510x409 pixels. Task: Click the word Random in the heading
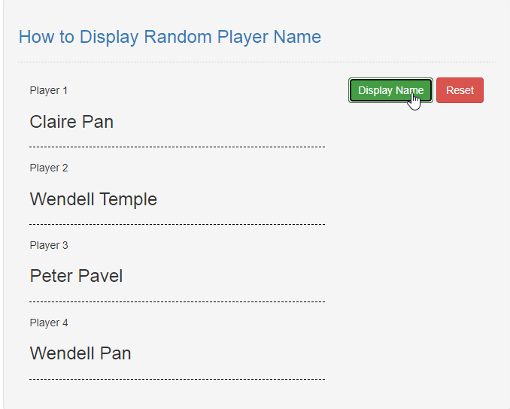point(178,36)
